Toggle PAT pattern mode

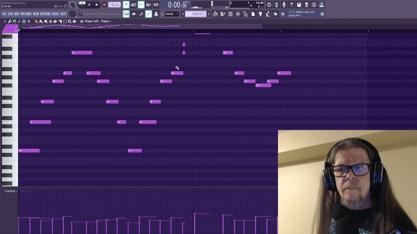click(82, 3)
